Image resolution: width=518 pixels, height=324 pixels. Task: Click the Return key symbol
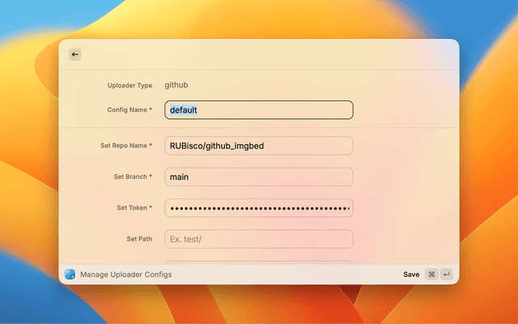click(x=446, y=275)
